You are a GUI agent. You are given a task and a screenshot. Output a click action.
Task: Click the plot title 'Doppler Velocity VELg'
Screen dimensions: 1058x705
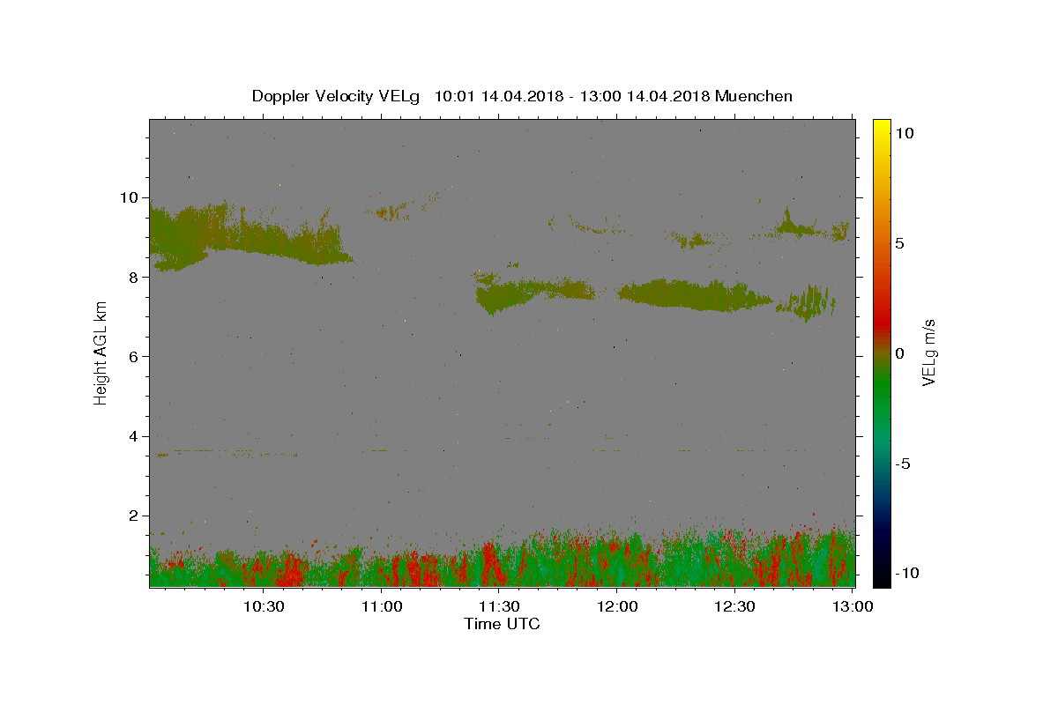pyautogui.click(x=335, y=96)
